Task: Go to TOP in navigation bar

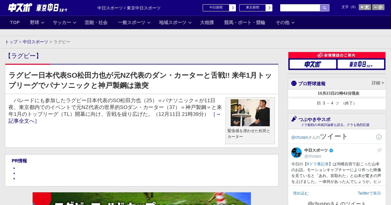Action: click(15, 22)
